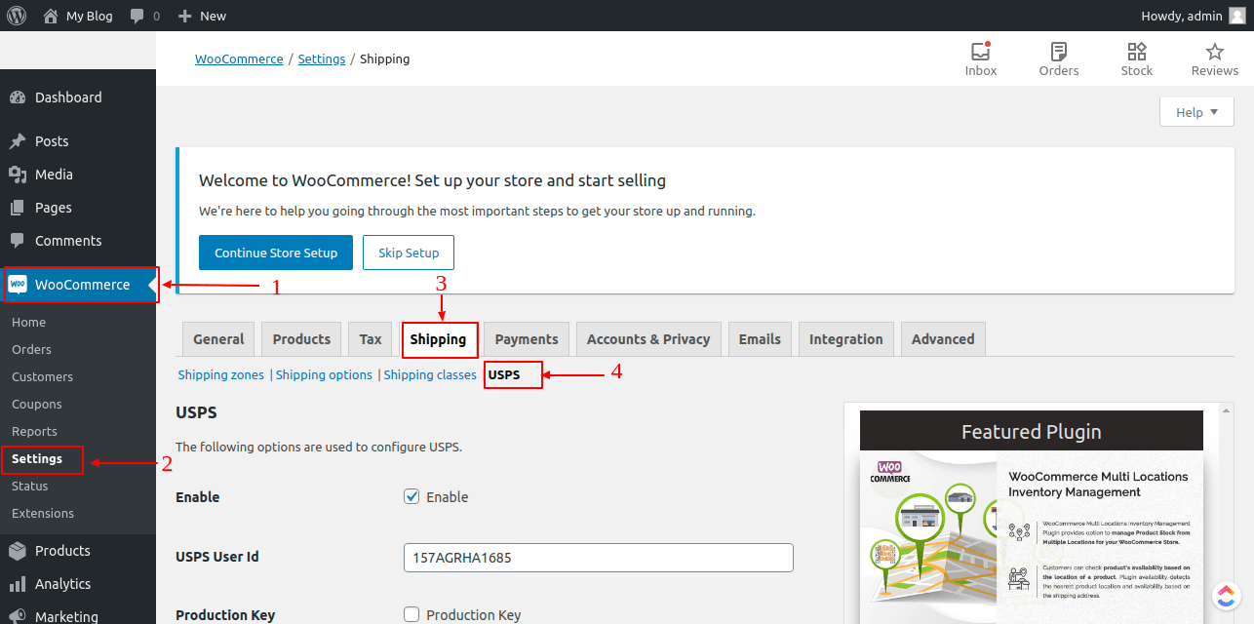Open the Dashboard from the sidebar
1254x624 pixels.
coord(68,97)
